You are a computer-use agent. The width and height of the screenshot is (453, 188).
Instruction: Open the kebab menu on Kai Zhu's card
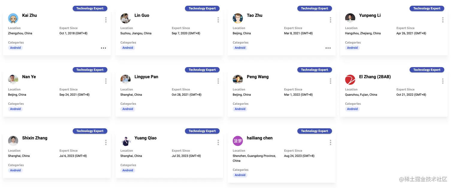coord(106,20)
